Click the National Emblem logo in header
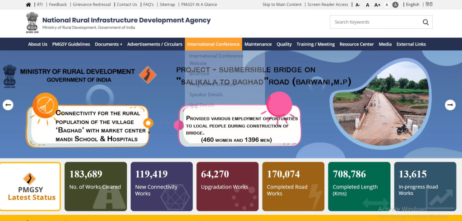This screenshot has height=221, width=462. [x=32, y=23]
